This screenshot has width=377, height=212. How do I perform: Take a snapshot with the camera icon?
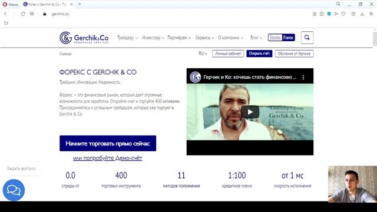click(322, 14)
